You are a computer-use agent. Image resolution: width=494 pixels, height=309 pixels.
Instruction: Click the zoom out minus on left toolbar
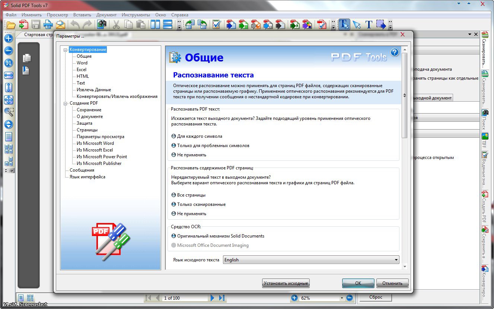(9, 50)
